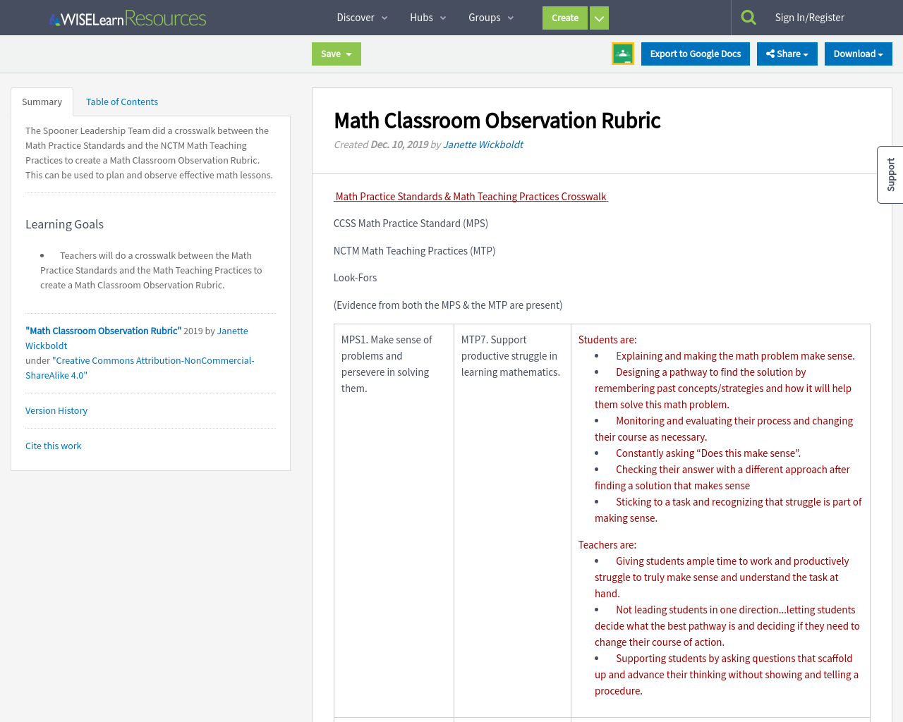This screenshot has width=903, height=722.
Task: Open the Support tab on the right edge
Action: (889, 174)
